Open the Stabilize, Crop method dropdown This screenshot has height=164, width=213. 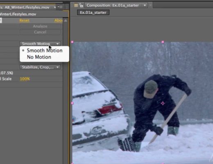40,67
